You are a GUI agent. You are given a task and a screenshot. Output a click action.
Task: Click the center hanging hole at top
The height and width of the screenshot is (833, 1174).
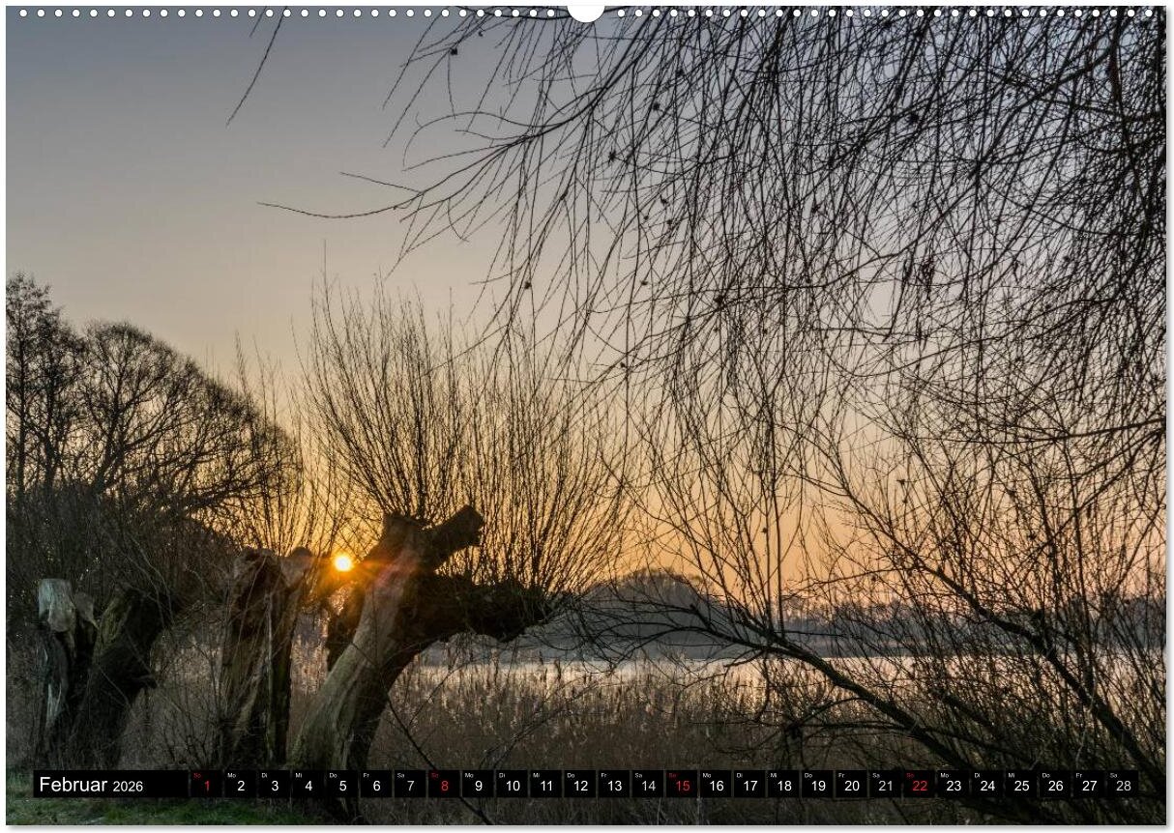(x=585, y=10)
